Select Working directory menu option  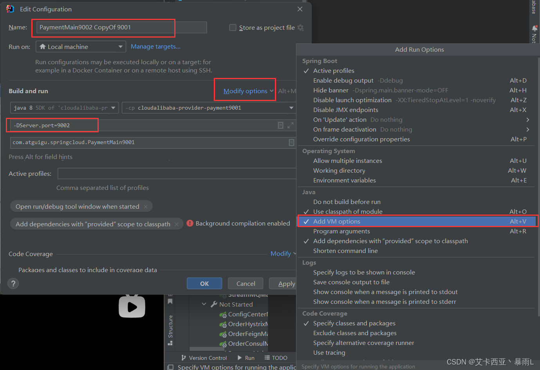click(x=416, y=170)
